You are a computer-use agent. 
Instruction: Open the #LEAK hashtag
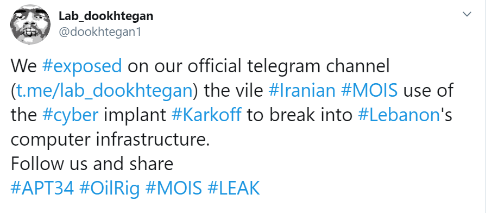[x=234, y=188]
